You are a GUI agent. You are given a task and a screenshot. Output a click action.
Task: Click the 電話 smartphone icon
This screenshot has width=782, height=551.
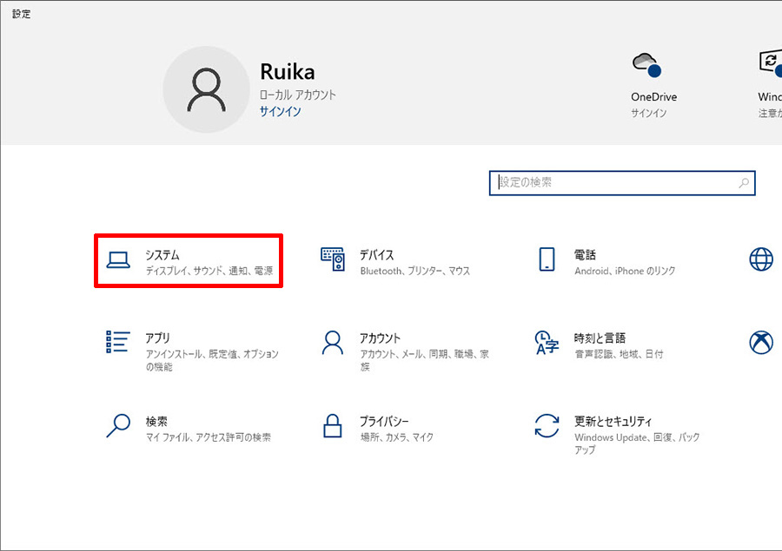pyautogui.click(x=547, y=259)
